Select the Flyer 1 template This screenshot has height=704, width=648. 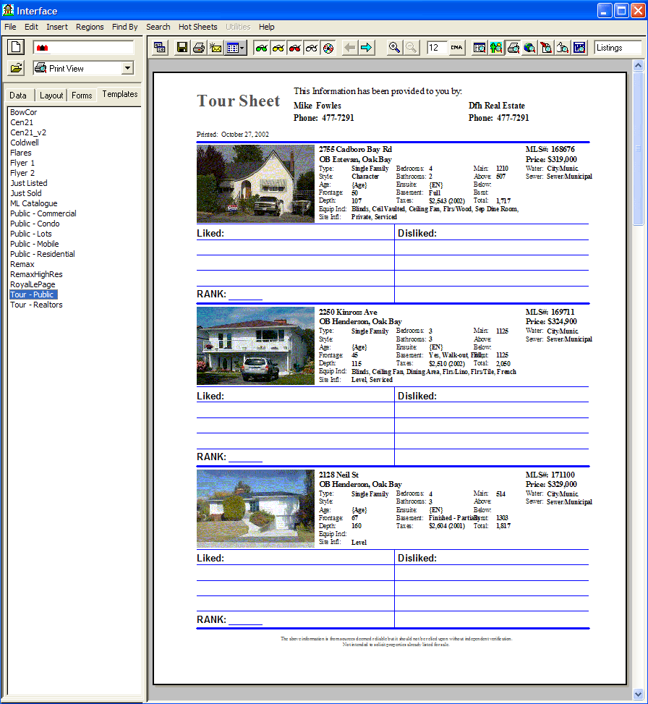pos(22,163)
